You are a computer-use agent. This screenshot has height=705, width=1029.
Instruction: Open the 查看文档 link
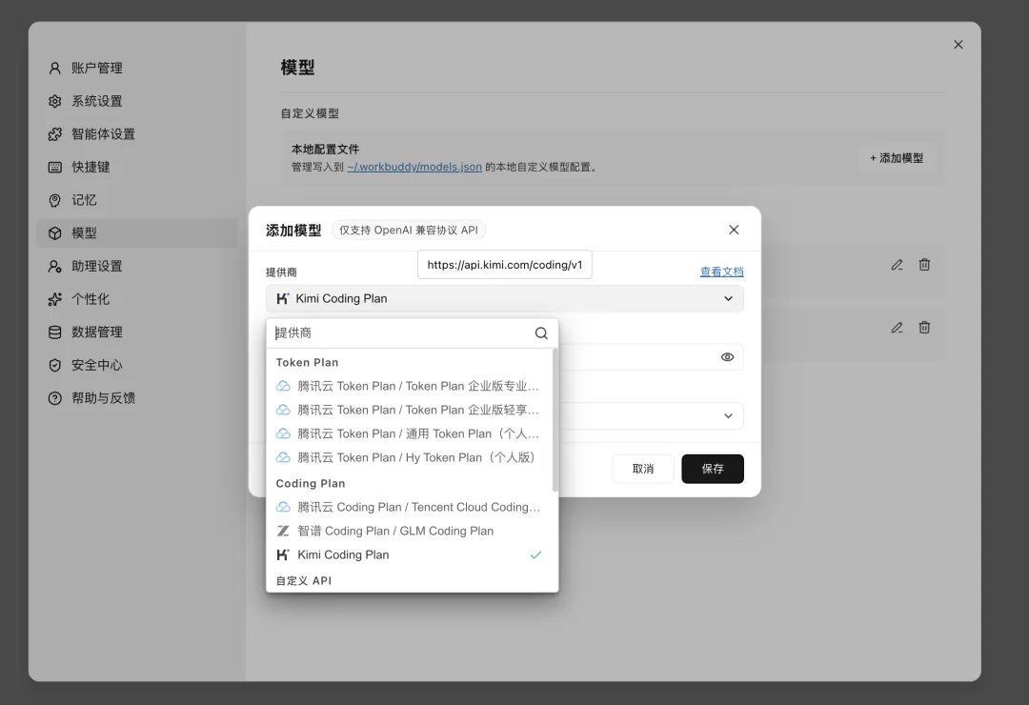tap(722, 272)
